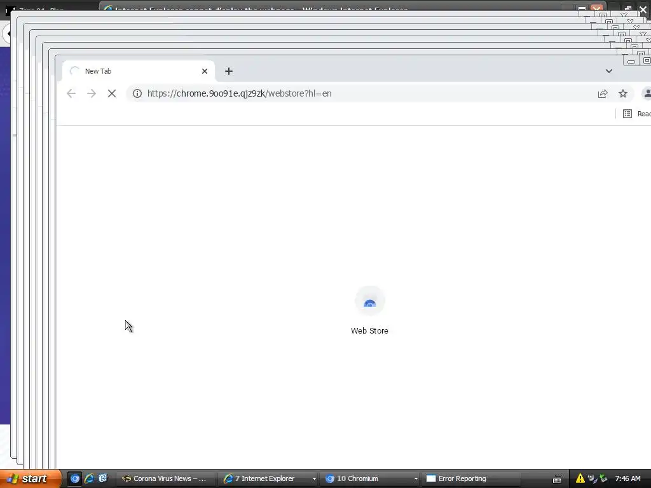Launch Internet Explorer from Quick Launch

(x=89, y=478)
